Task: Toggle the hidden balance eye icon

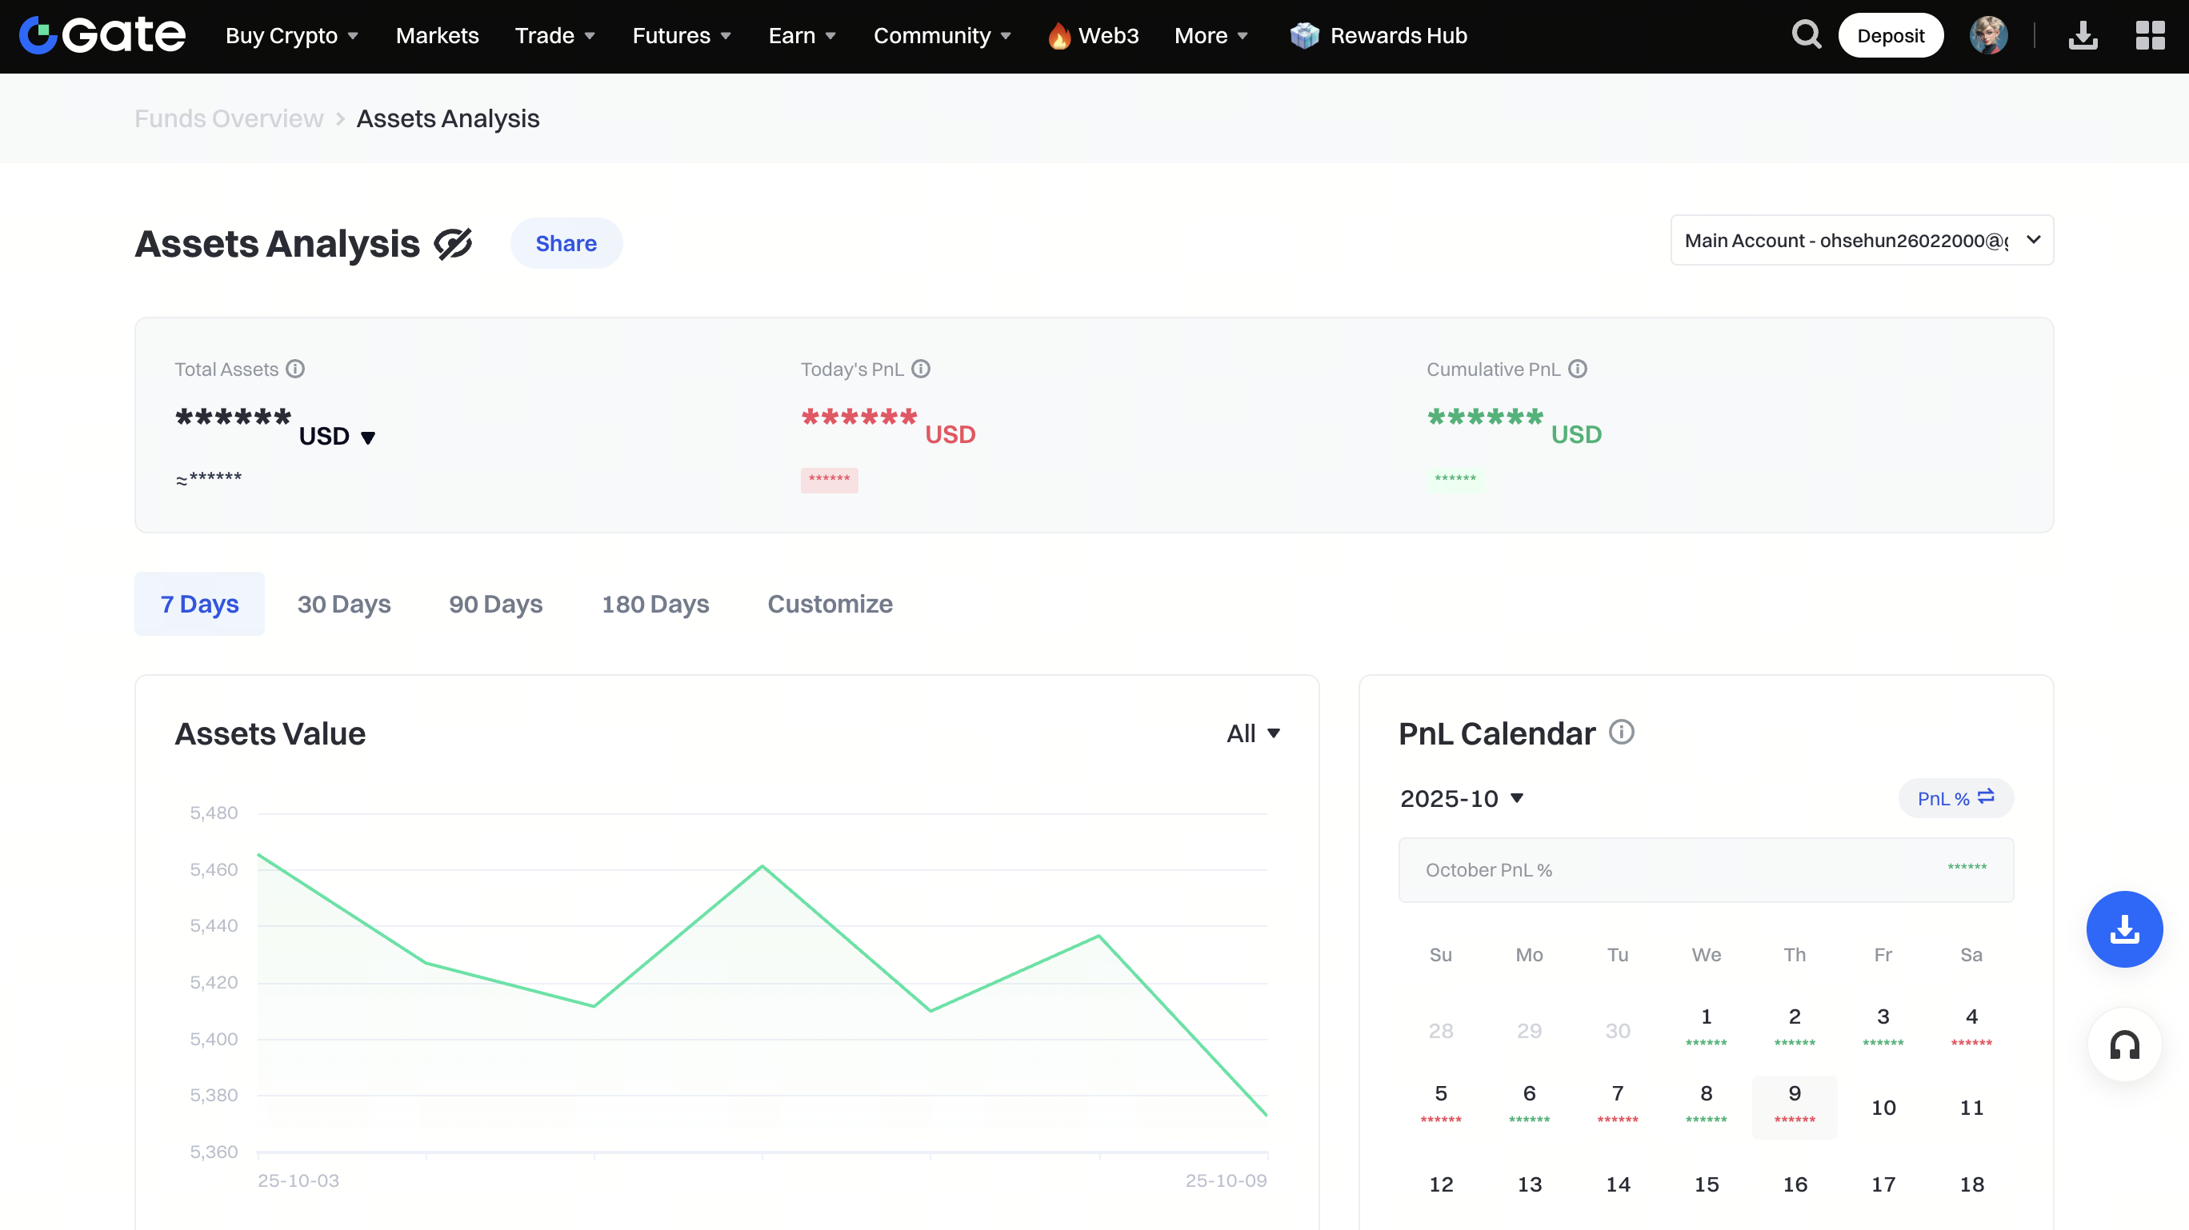Action: [x=453, y=244]
